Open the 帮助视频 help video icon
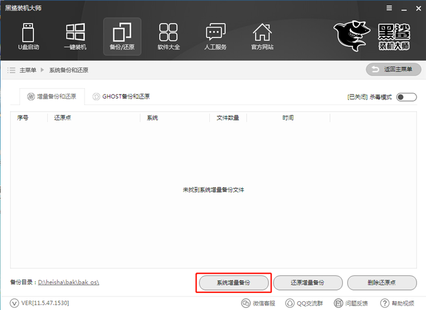This screenshot has width=426, height=310. 386,303
